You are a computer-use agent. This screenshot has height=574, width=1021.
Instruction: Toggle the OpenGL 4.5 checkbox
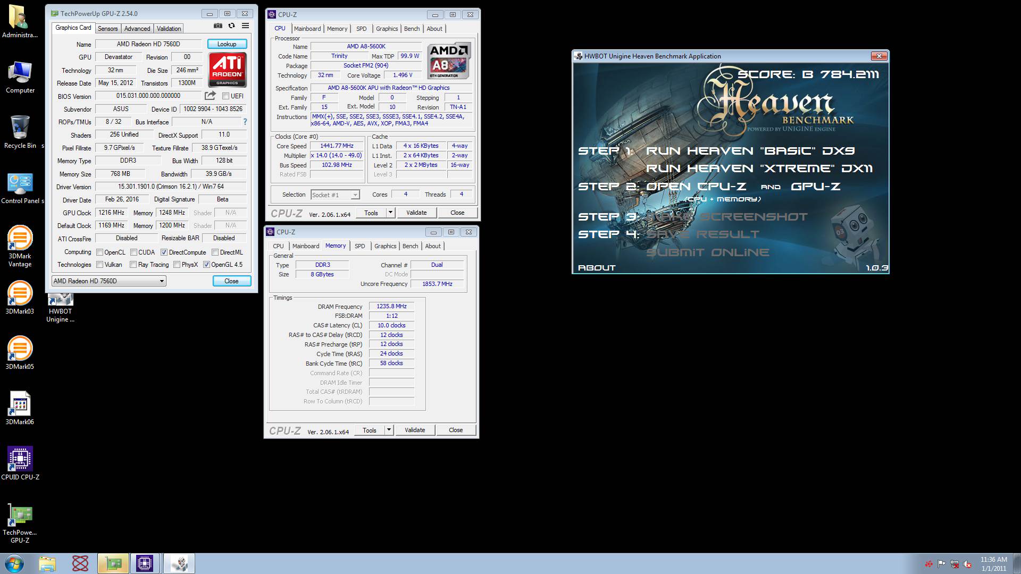206,265
